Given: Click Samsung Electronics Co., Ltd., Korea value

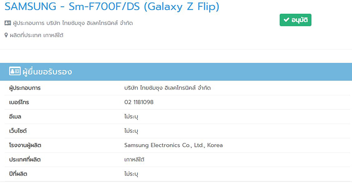Looking at the screenshot, I should pos(173,145).
